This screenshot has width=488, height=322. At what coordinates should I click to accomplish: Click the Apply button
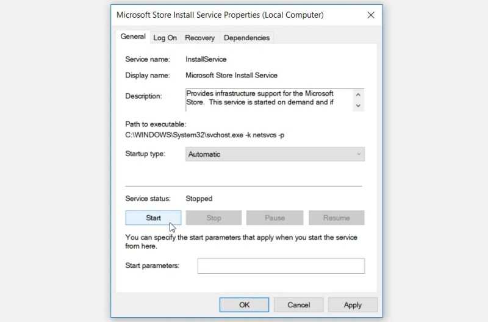click(x=353, y=305)
